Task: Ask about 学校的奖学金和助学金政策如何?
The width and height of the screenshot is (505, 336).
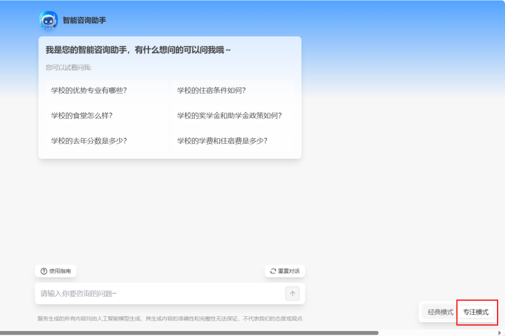Action: pyautogui.click(x=230, y=115)
